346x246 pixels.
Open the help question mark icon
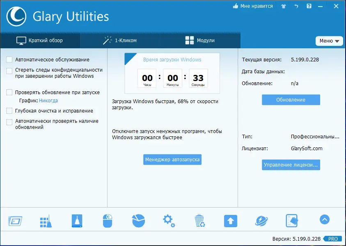tap(309, 6)
